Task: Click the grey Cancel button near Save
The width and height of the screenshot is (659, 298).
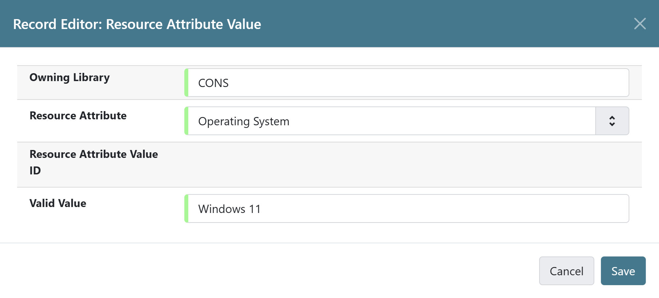Action: pos(566,271)
